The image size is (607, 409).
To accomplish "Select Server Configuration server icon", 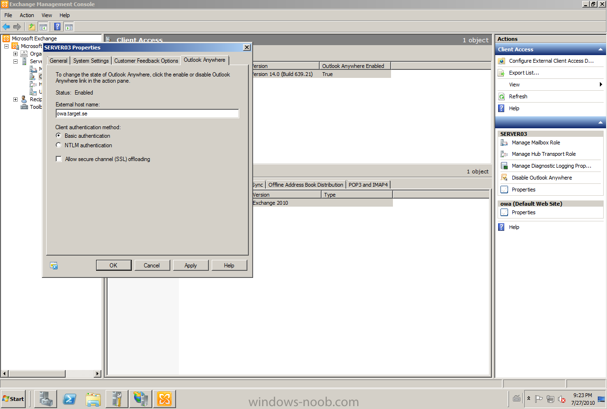I will click(24, 61).
